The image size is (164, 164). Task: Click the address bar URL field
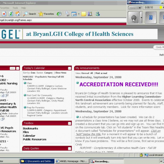(63, 20)
